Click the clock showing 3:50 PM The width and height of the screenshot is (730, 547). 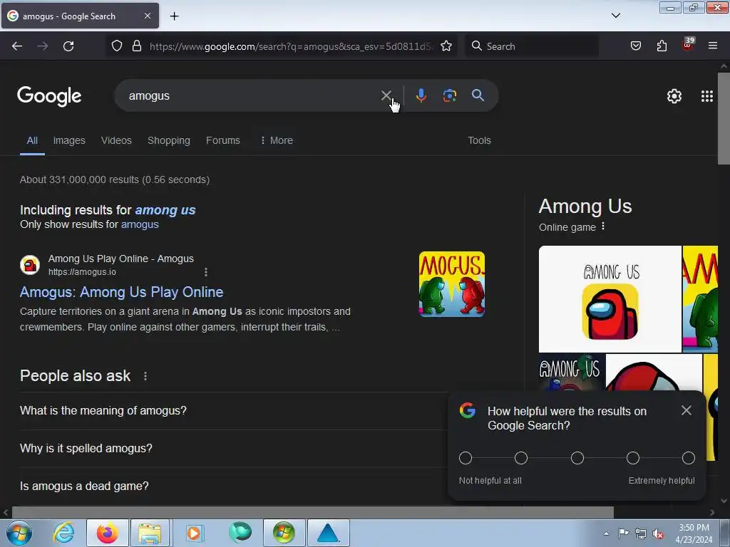[x=694, y=528]
